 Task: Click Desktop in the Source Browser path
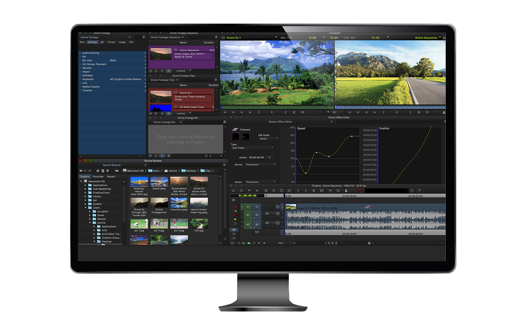click(189, 171)
